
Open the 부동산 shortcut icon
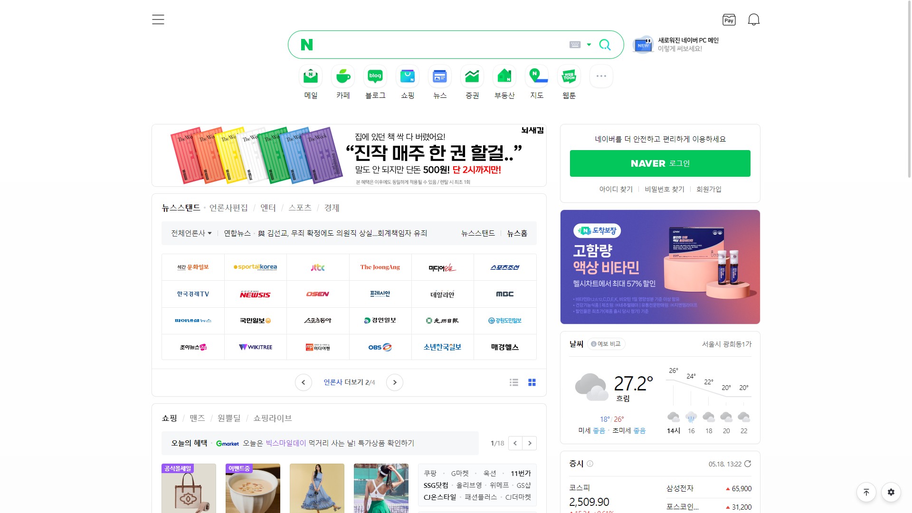[504, 76]
